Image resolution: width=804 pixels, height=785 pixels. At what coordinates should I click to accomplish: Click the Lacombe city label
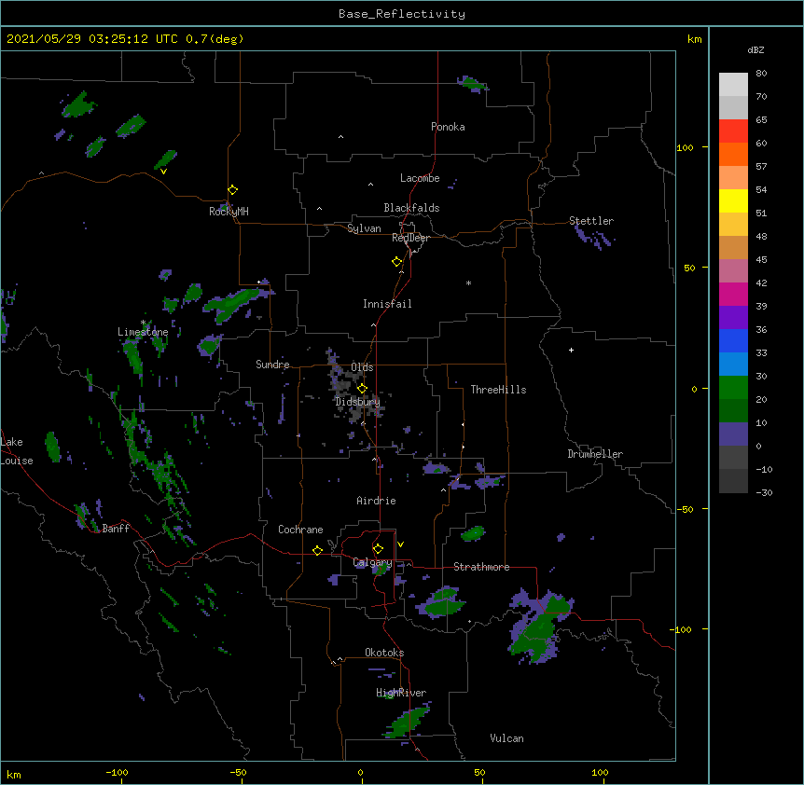click(x=420, y=178)
